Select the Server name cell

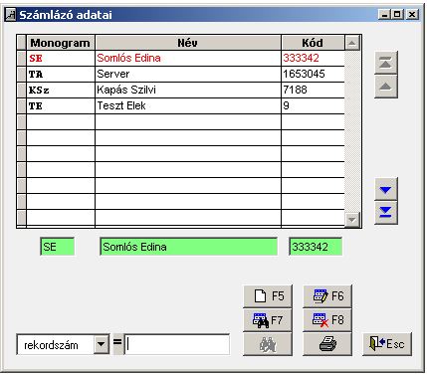[188, 74]
